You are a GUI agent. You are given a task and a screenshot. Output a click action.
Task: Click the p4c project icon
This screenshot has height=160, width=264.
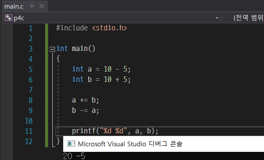click(9, 18)
